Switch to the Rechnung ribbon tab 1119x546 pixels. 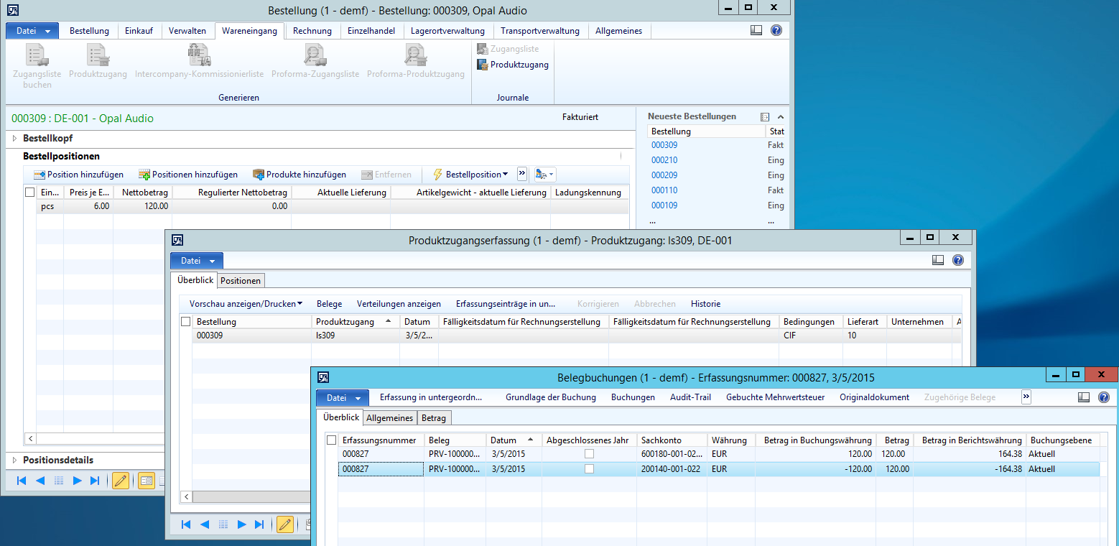312,31
